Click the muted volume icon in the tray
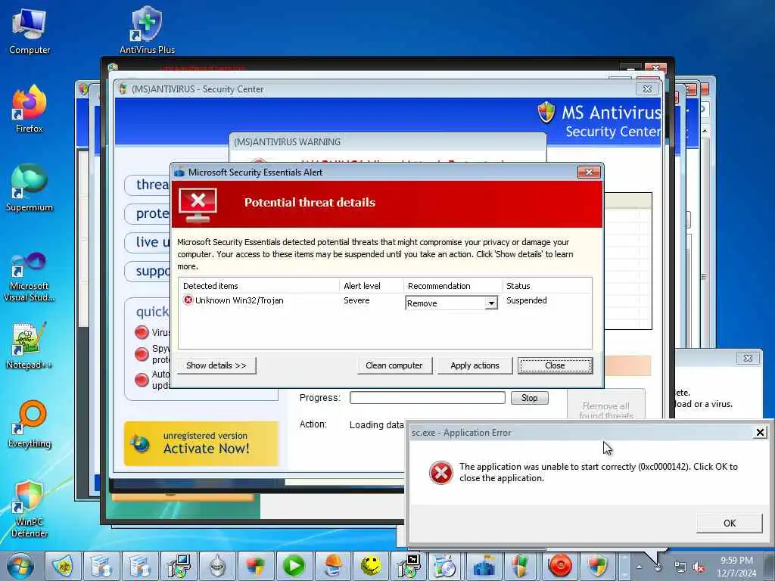Image resolution: width=775 pixels, height=581 pixels. 699,567
